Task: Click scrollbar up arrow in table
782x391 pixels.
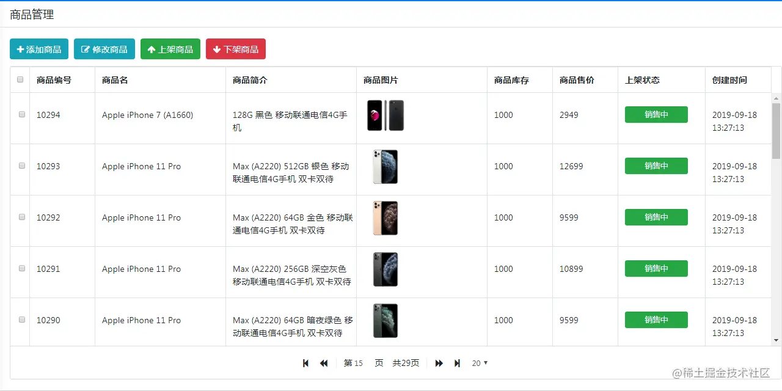Action: coord(777,98)
